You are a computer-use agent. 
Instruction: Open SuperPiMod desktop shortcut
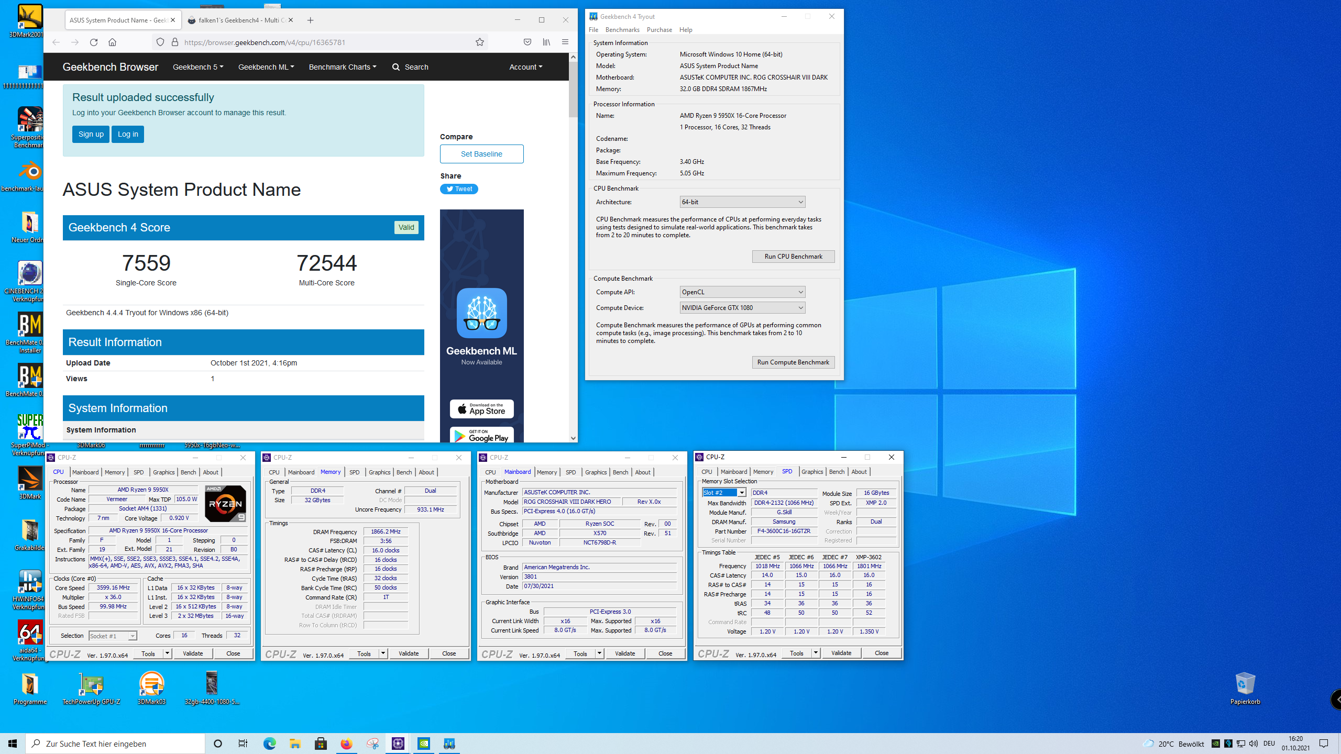[29, 435]
